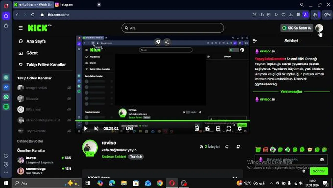Click the sparkle AI icon above the video
The height and width of the screenshot is (188, 333).
coord(167,42)
